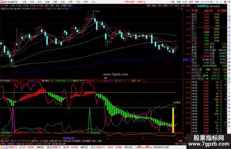Switch to 15分钟 period

click(25, 6)
